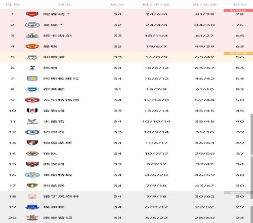Viewport: 253px width, 223px height.
Task: Open the Everton club crest
Action: pyautogui.click(x=32, y=207)
